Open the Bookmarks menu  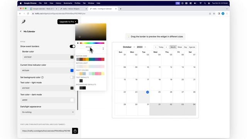click(x=68, y=3)
